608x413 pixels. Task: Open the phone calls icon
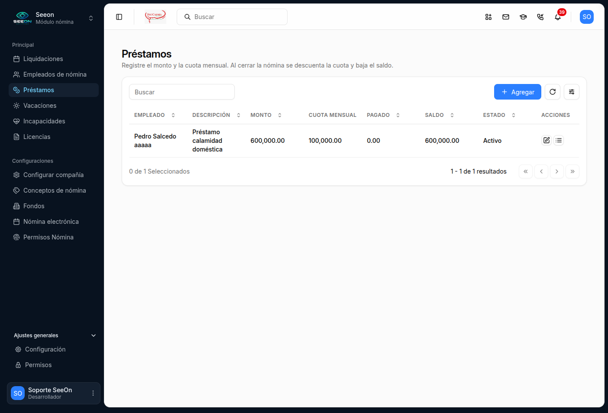(x=540, y=17)
